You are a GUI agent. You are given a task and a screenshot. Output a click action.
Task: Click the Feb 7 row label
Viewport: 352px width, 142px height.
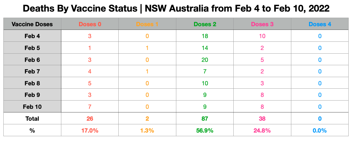(x=32, y=71)
